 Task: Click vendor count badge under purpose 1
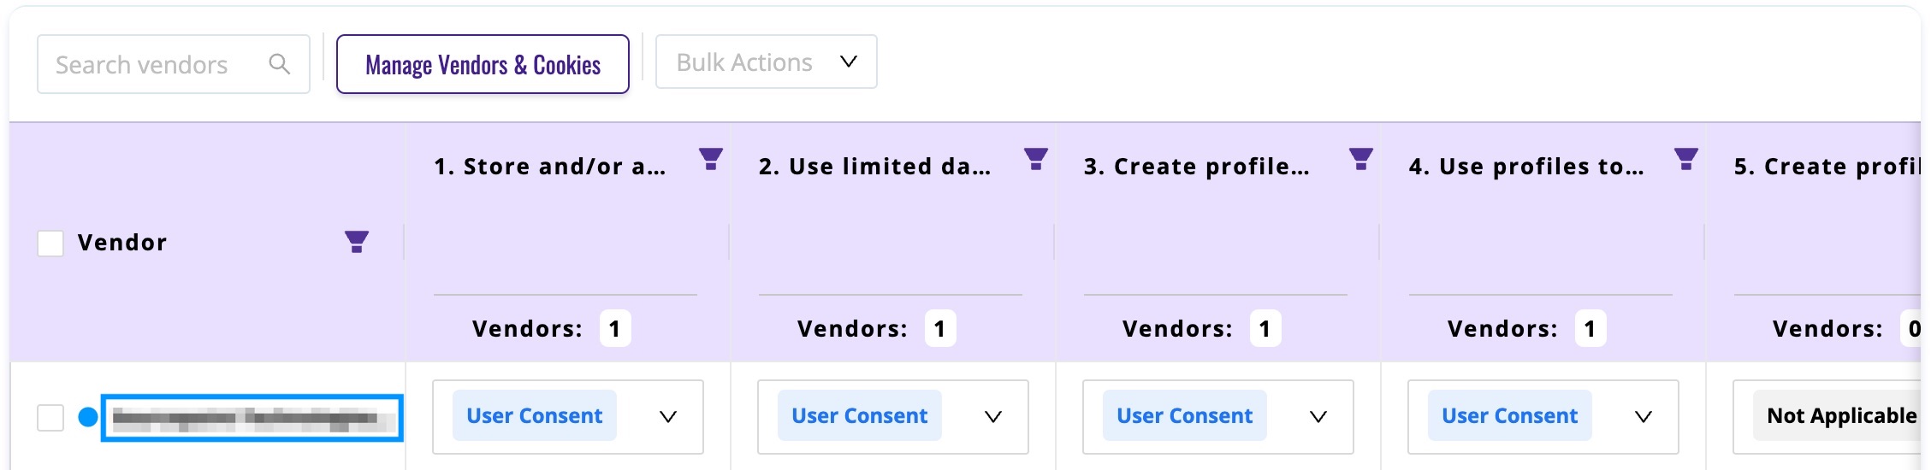(615, 328)
